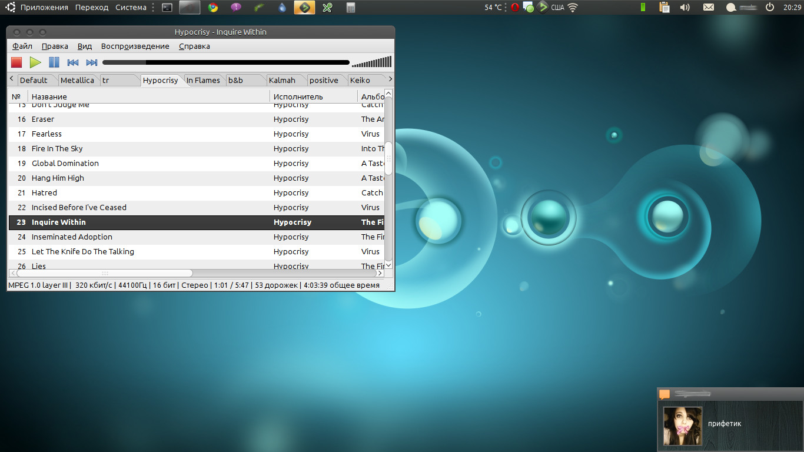Click the playlist scrollbar down arrow
The height and width of the screenshot is (452, 804).
(388, 265)
